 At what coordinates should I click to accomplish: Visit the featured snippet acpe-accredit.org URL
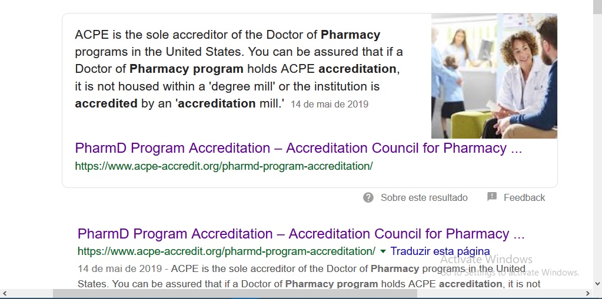224,166
